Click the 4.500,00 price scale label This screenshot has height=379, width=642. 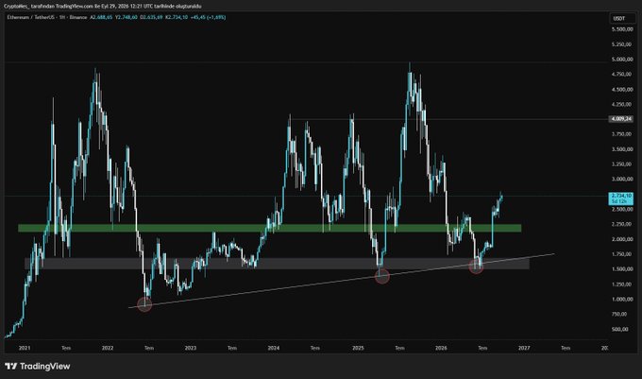pyautogui.click(x=621, y=90)
